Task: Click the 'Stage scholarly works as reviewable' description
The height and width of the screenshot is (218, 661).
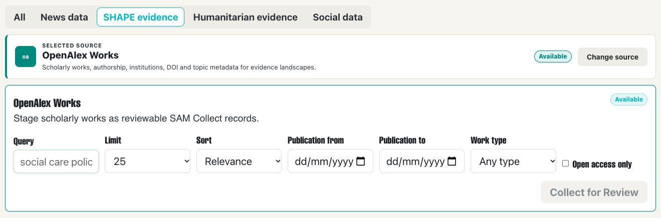Action: tap(136, 119)
